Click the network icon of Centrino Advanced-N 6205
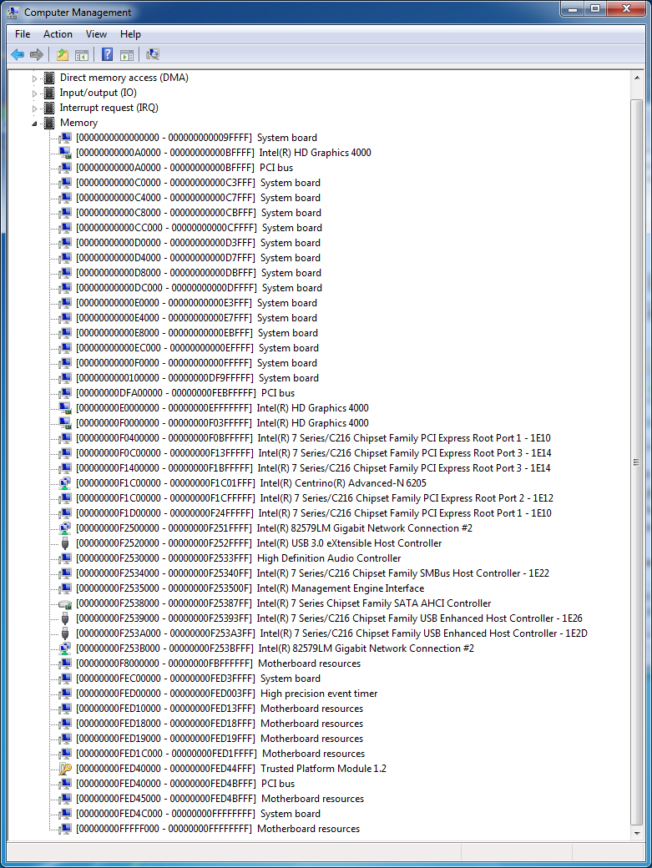652x868 pixels. pos(65,482)
